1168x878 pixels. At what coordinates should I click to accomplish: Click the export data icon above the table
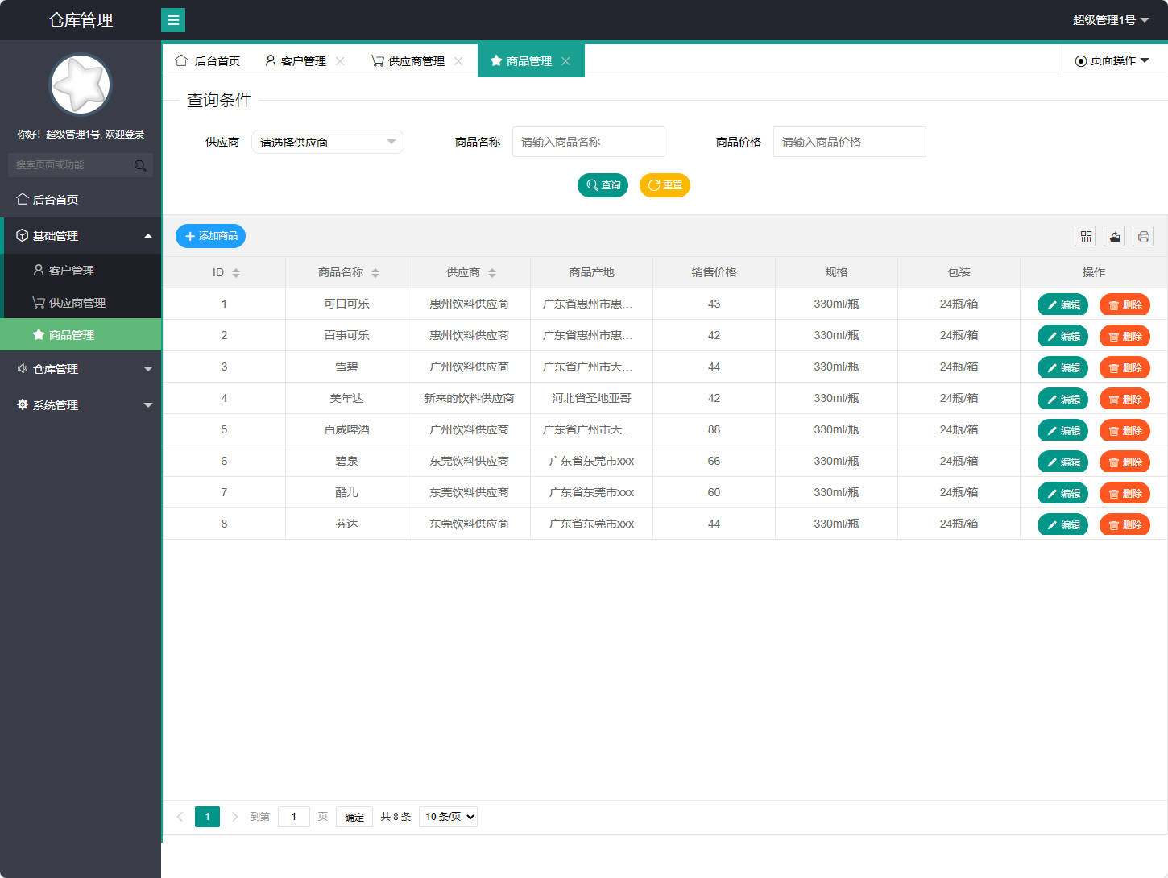pyautogui.click(x=1114, y=236)
